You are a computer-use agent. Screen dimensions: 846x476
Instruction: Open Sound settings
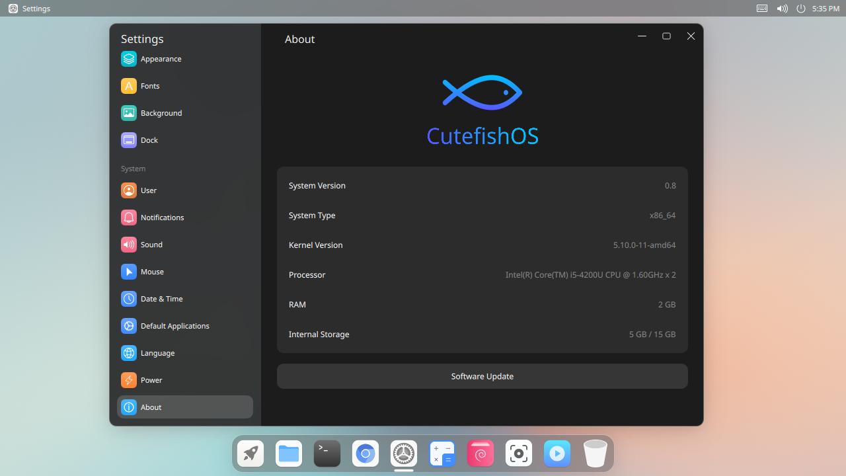pyautogui.click(x=185, y=245)
